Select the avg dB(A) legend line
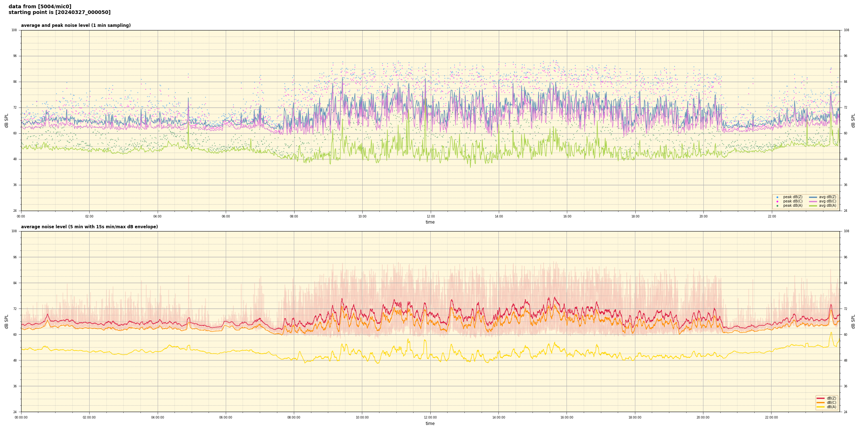This screenshot has width=860, height=430. [x=813, y=206]
